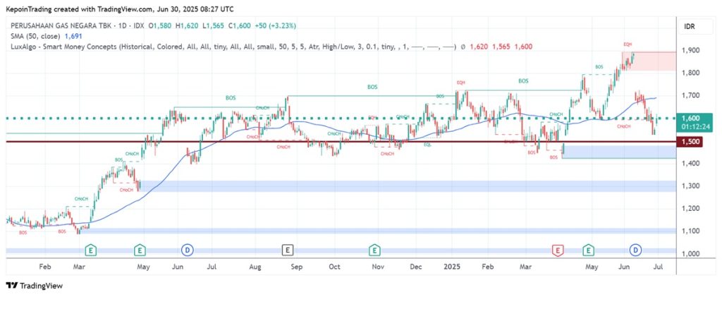Click the Sep label on time axis

click(x=296, y=267)
